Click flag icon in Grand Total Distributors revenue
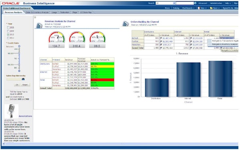240x150 pixels. 161,48
